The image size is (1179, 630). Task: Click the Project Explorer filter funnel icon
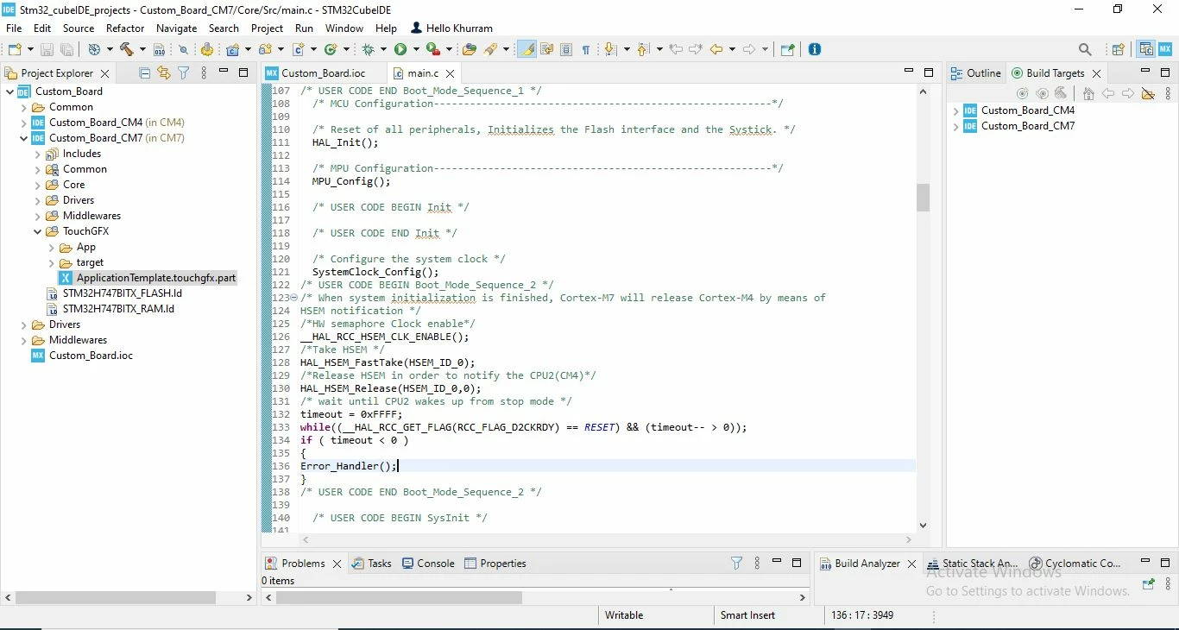184,73
